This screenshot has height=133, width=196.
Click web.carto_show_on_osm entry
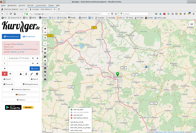(80, 125)
